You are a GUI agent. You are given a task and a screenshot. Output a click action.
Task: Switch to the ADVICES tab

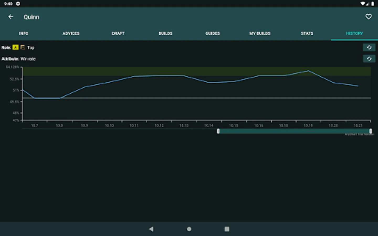click(x=71, y=33)
